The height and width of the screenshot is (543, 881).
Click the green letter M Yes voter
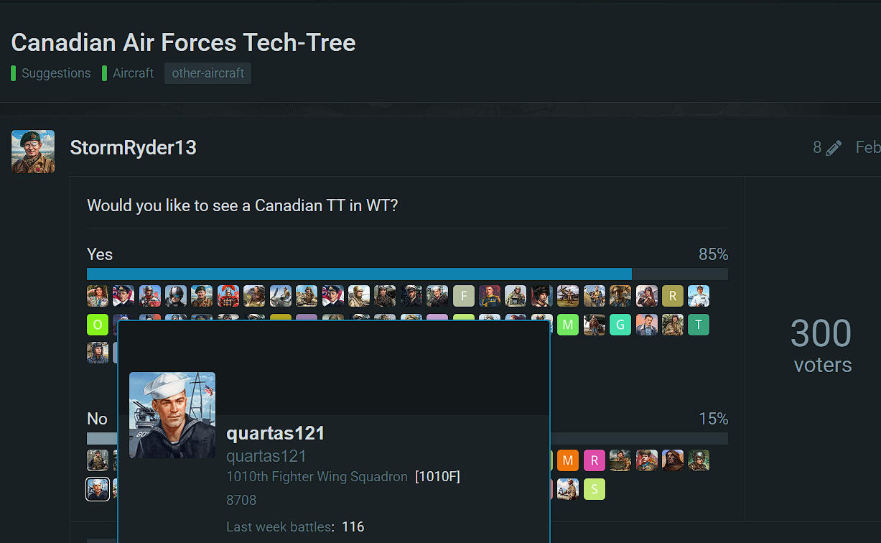pyautogui.click(x=568, y=325)
